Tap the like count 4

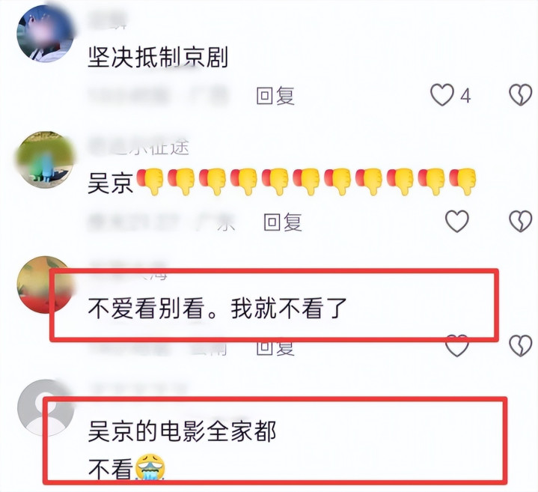[x=465, y=95]
